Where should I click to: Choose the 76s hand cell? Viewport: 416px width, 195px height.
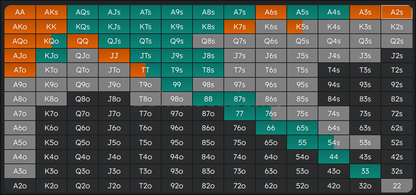271,114
